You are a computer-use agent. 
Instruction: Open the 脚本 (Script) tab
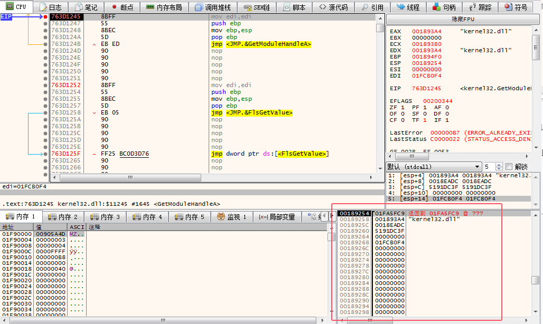(294, 7)
